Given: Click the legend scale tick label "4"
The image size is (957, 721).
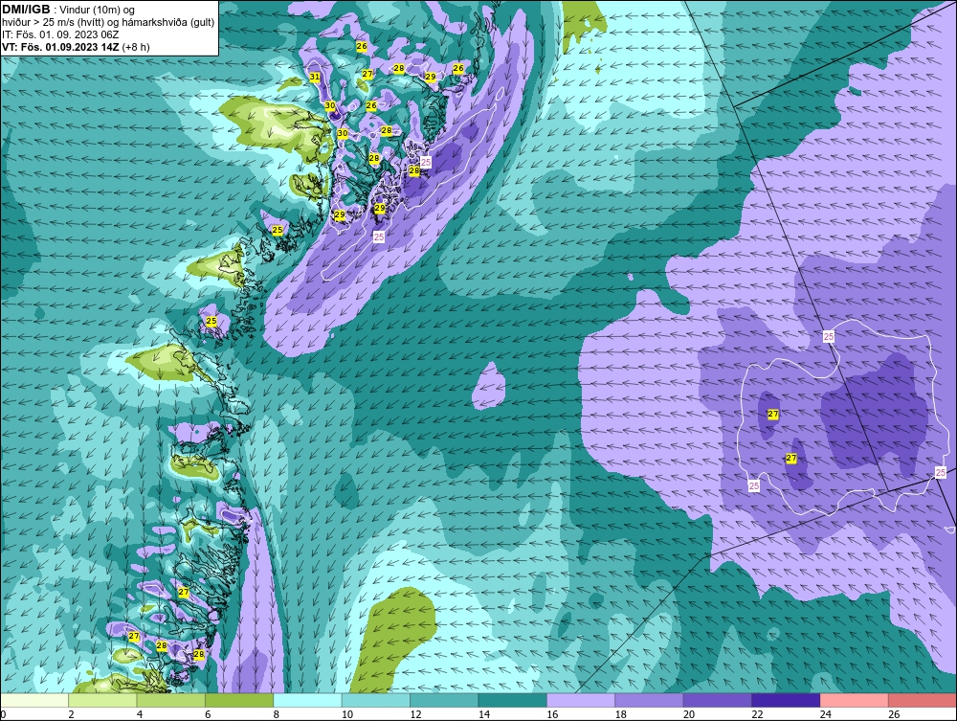Looking at the screenshot, I should 140,714.
